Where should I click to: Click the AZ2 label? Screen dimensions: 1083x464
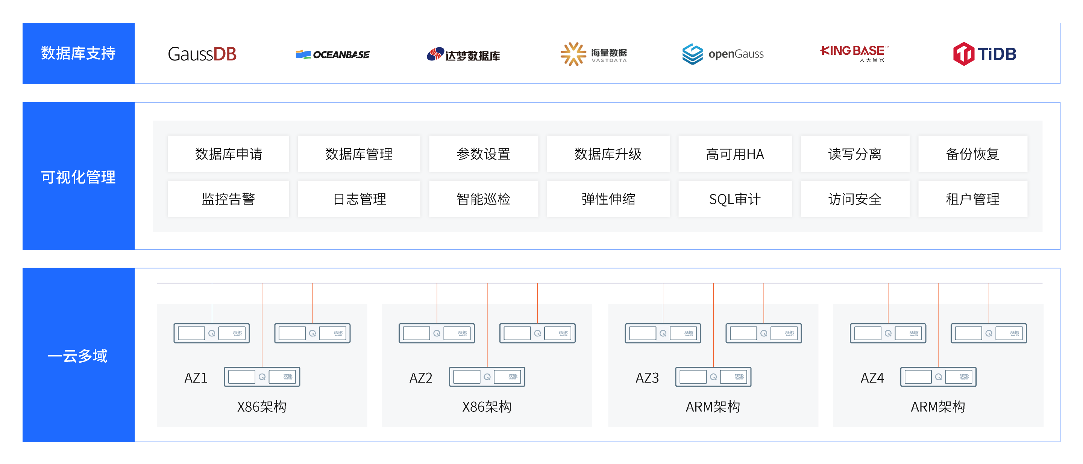click(x=421, y=378)
